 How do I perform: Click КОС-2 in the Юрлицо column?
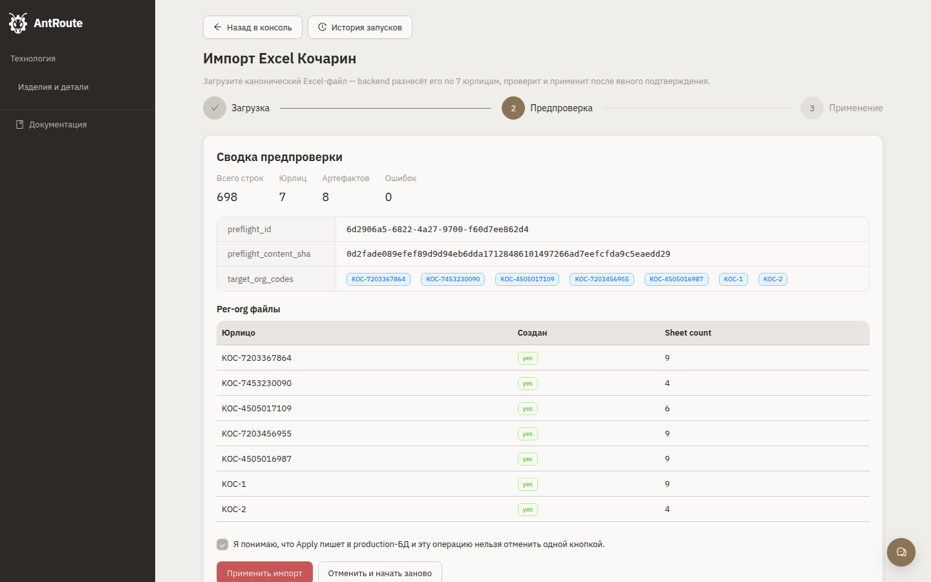[x=234, y=510]
